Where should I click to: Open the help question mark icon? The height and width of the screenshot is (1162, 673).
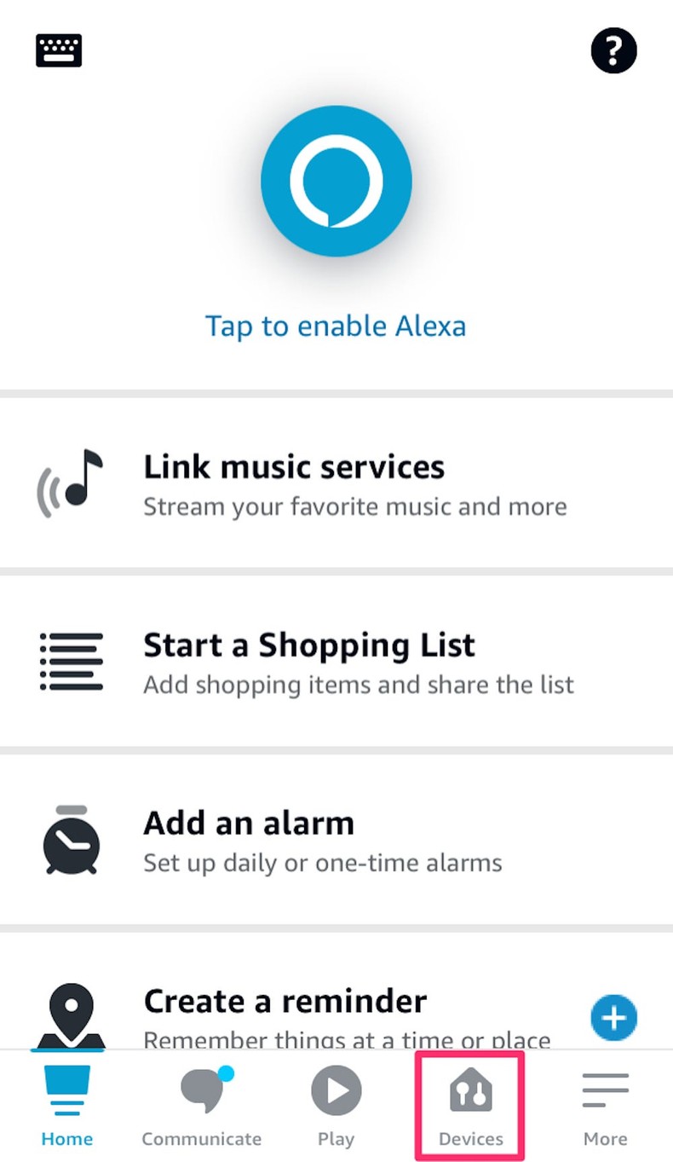pos(613,49)
